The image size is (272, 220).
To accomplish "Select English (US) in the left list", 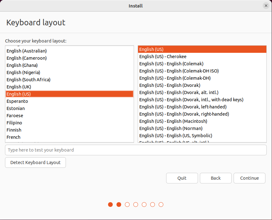I will coord(69,94).
